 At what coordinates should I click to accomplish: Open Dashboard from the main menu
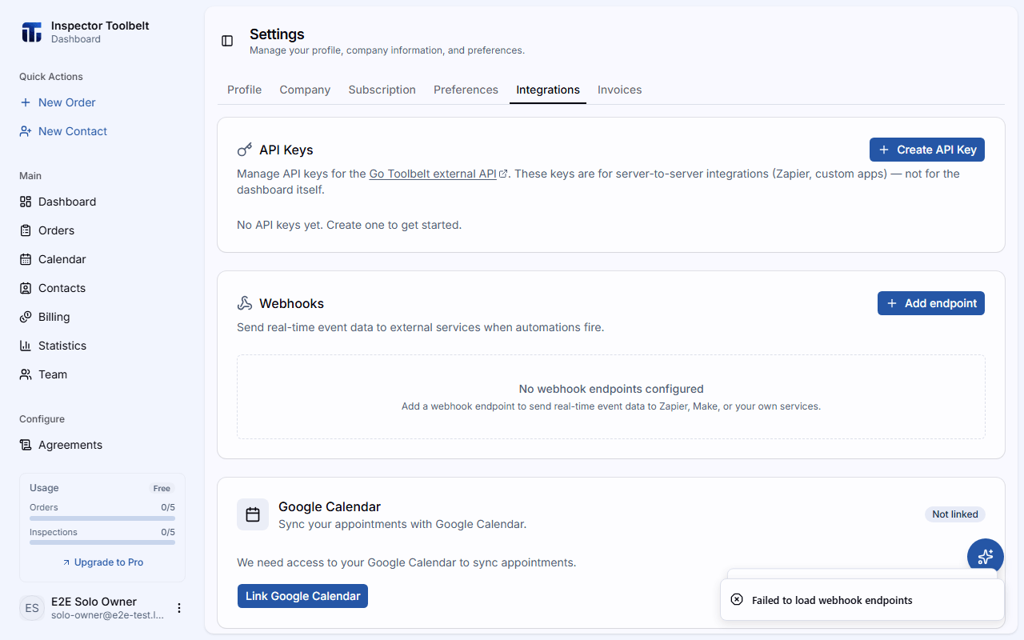point(102,202)
